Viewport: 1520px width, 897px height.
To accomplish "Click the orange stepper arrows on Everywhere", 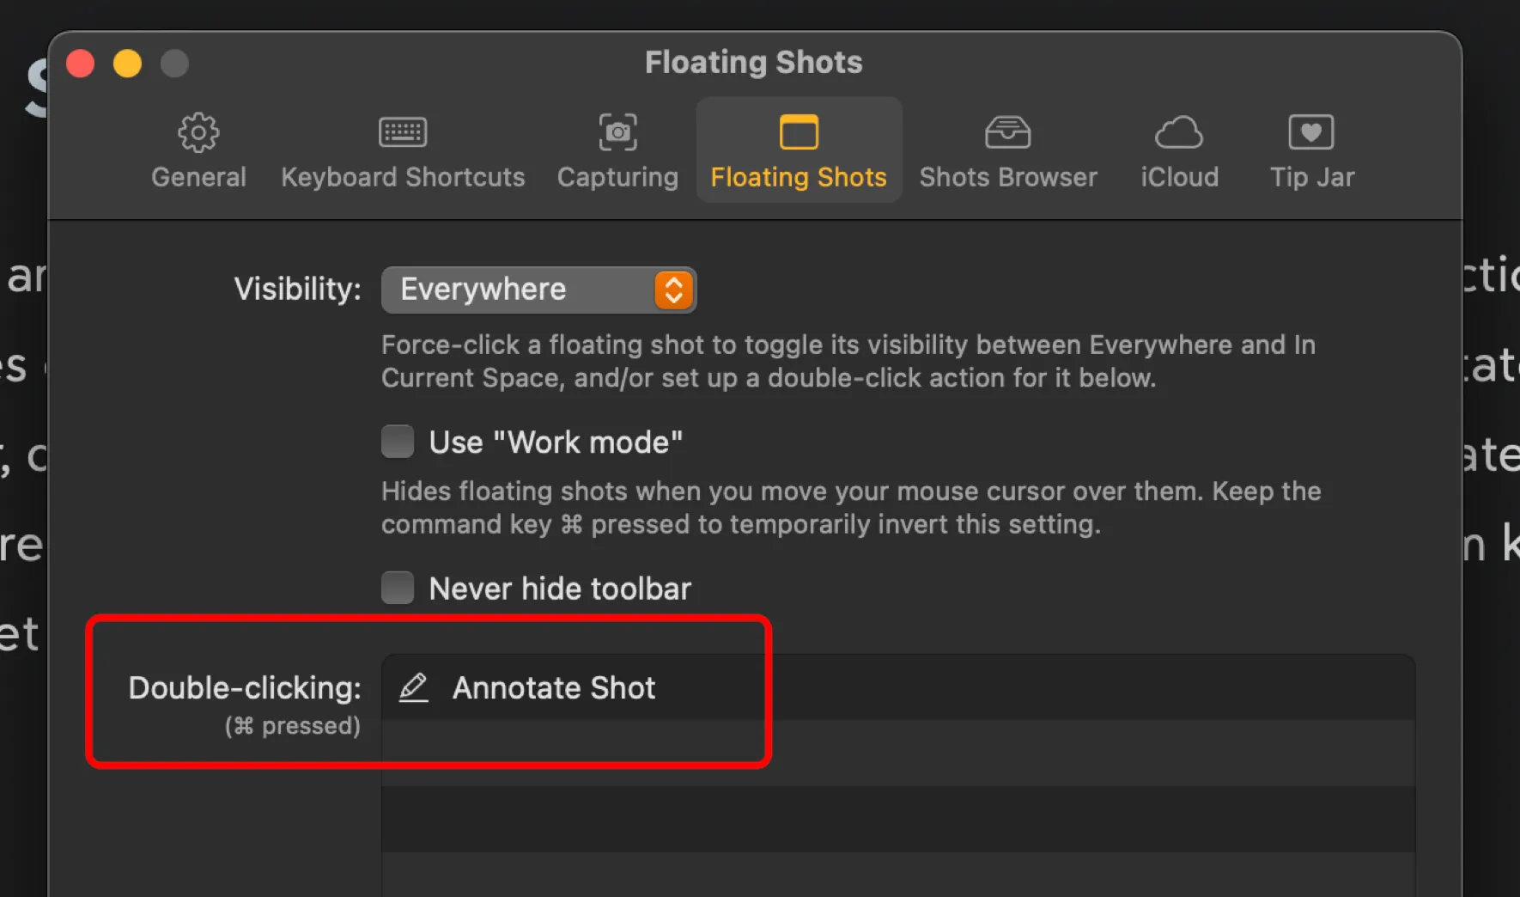I will 672,290.
